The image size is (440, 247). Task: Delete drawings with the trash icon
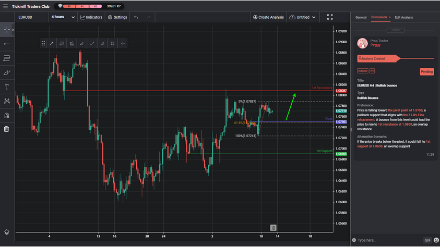click(x=6, y=129)
